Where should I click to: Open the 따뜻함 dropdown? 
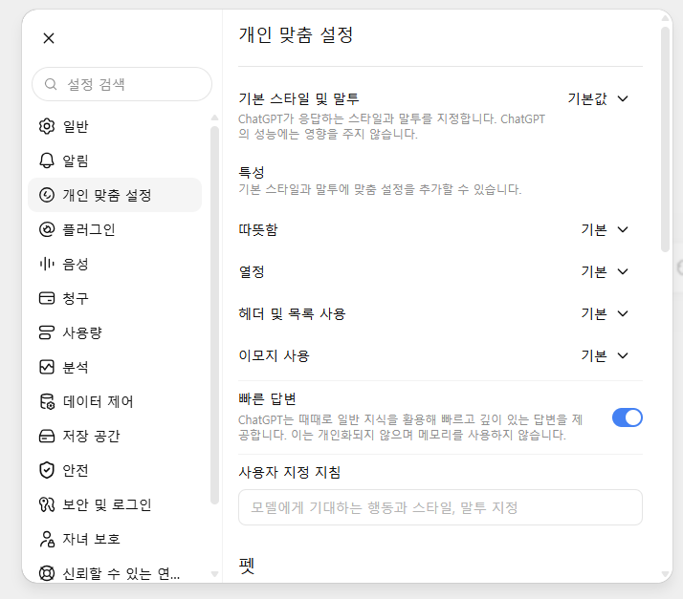click(x=605, y=229)
